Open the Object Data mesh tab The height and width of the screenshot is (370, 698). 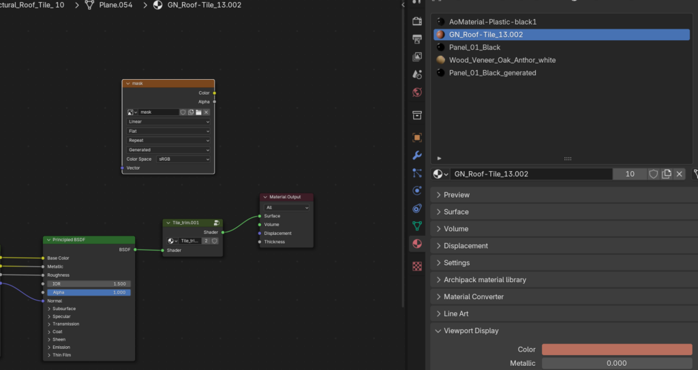[x=417, y=226]
